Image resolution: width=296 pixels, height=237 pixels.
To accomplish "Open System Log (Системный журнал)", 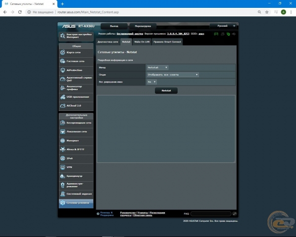I will pyautogui.click(x=76, y=194).
